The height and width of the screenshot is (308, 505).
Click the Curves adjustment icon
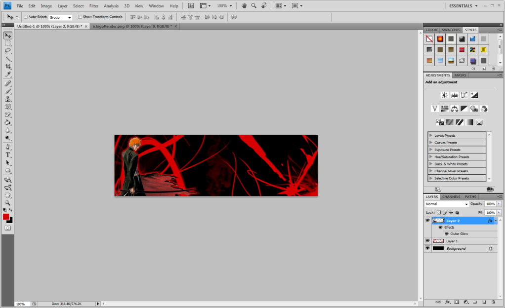coord(464,95)
